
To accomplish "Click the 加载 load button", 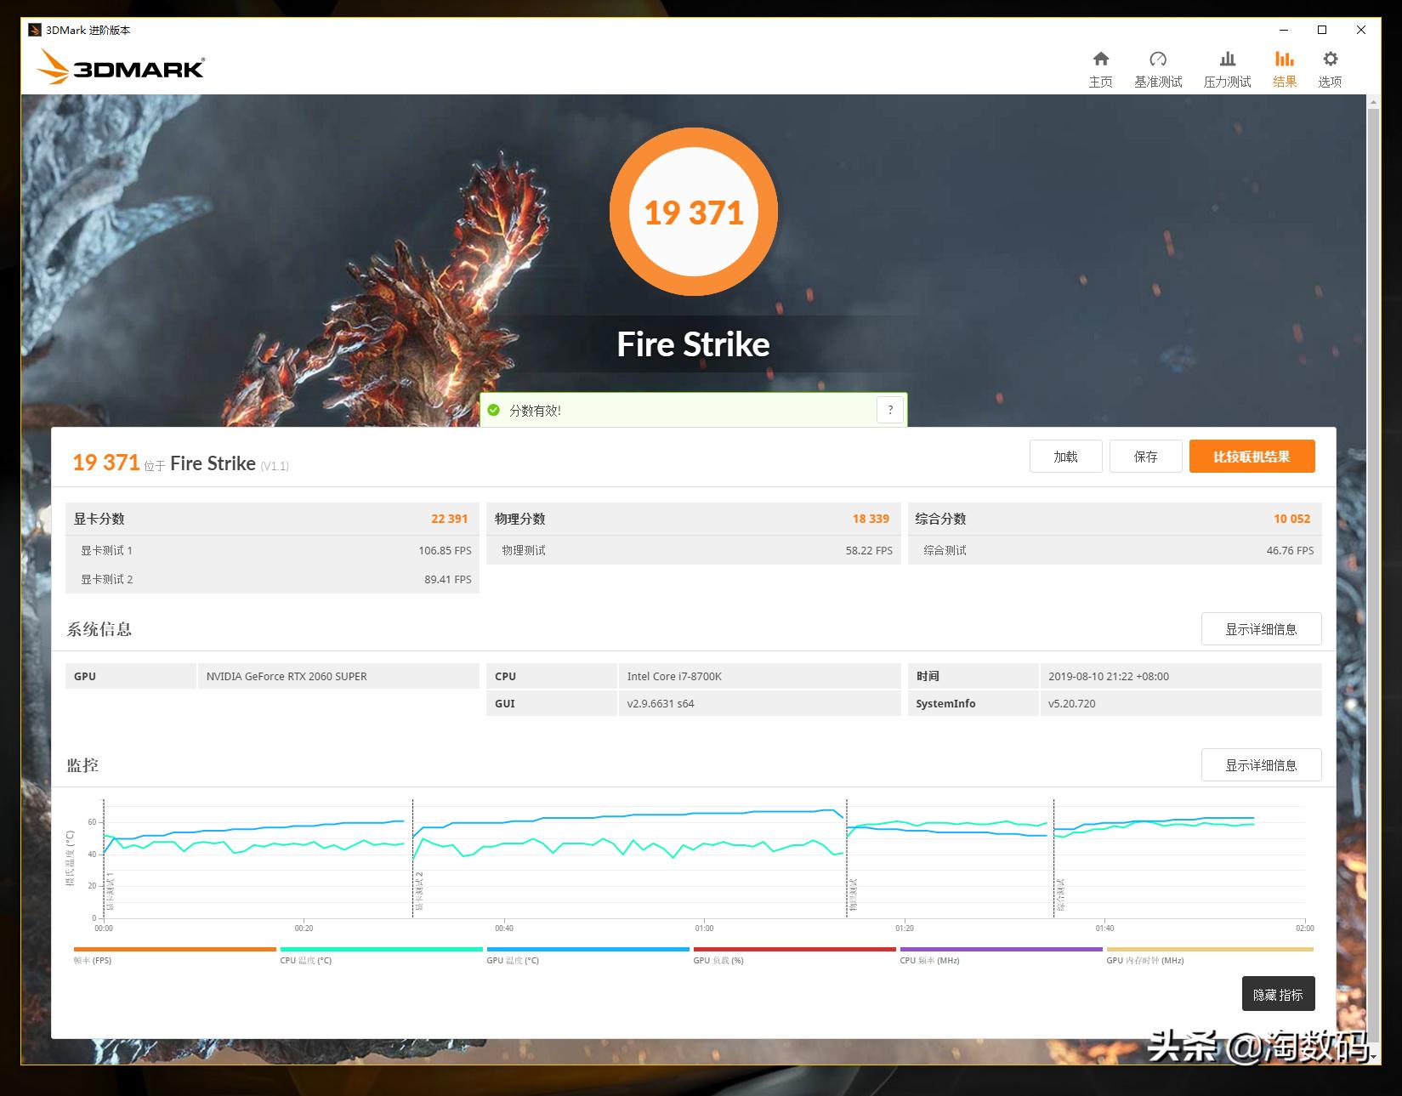I will [x=1065, y=456].
